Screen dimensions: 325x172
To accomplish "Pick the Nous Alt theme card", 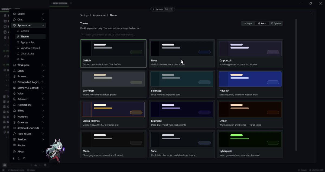I will [x=250, y=84].
